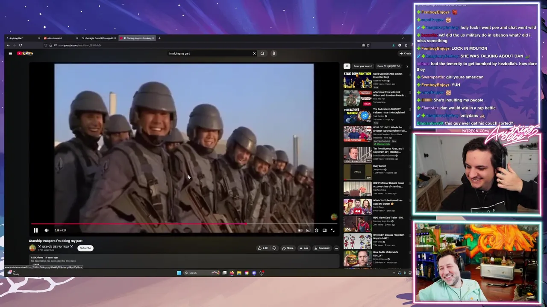Click the mute speaker icon on the browser tab
547x307 pixels.
pos(125,38)
